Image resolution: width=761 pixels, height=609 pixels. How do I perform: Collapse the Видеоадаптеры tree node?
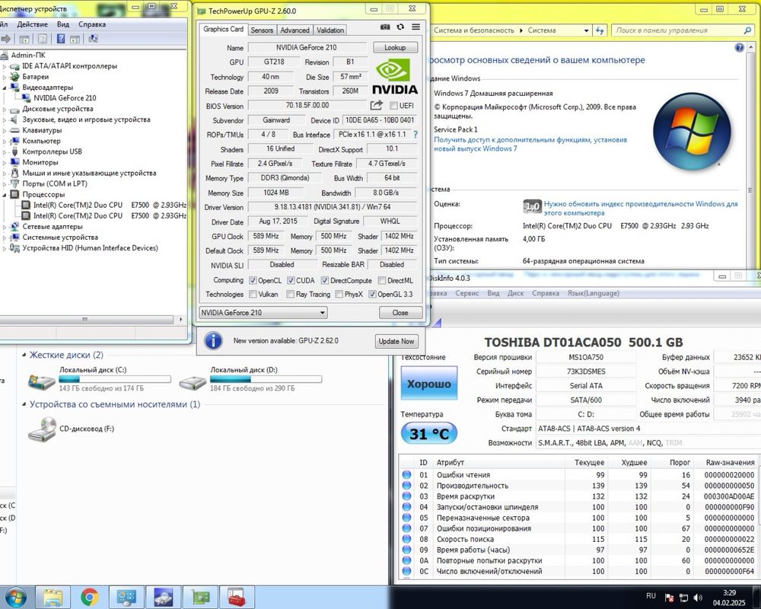(x=5, y=88)
